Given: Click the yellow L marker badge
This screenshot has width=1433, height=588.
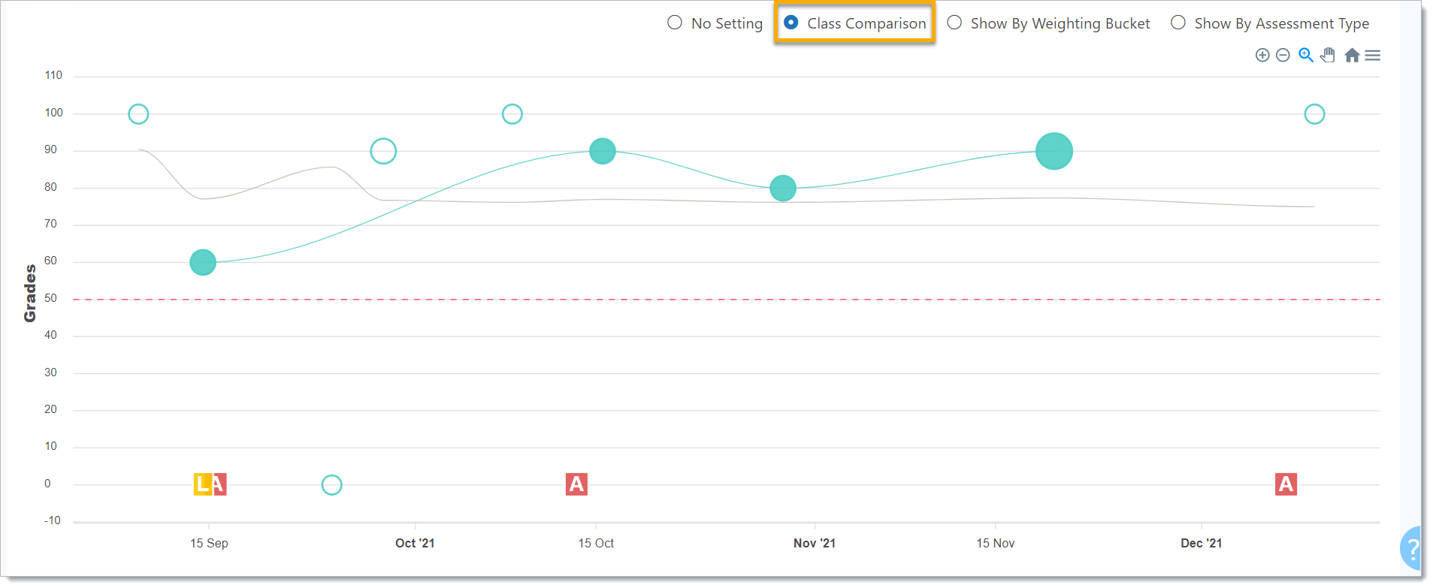Looking at the screenshot, I should coord(202,484).
